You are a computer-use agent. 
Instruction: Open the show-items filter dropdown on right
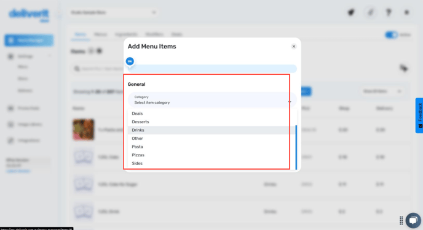pyautogui.click(x=382, y=91)
